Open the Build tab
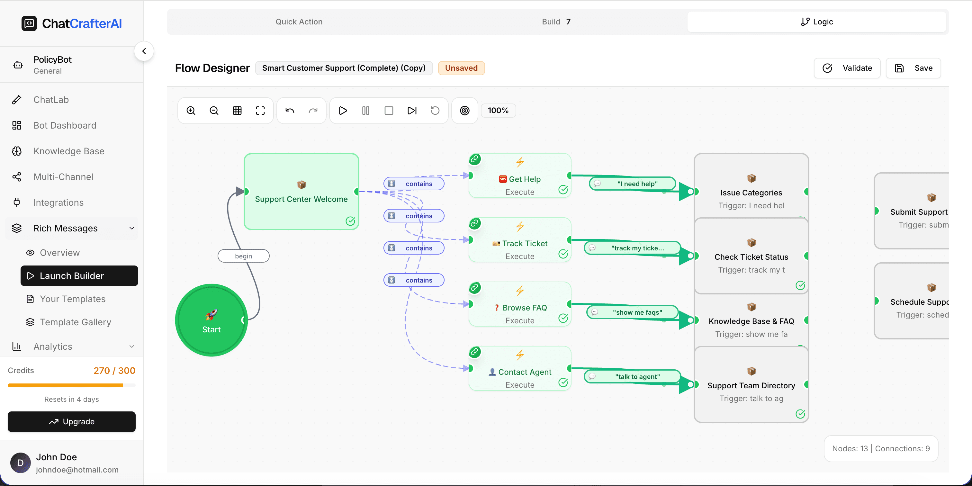 pos(556,22)
